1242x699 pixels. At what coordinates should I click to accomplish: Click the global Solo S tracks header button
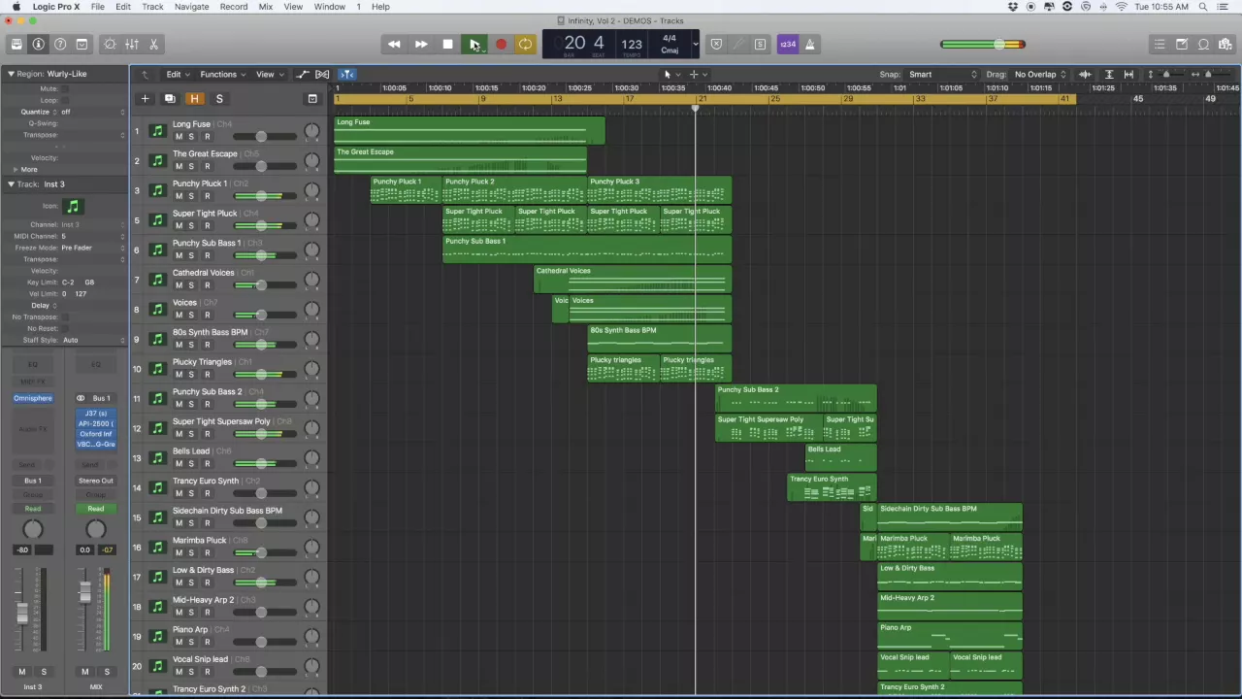[x=219, y=98]
